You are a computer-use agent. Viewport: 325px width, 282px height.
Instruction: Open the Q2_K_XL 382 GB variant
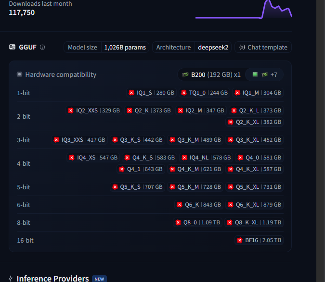(254, 122)
